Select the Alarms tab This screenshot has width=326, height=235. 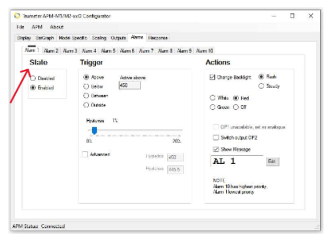[137, 37]
